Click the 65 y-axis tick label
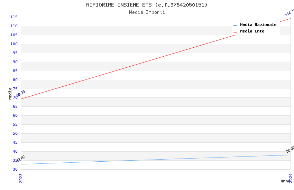The width and height of the screenshot is (294, 190). (15, 106)
